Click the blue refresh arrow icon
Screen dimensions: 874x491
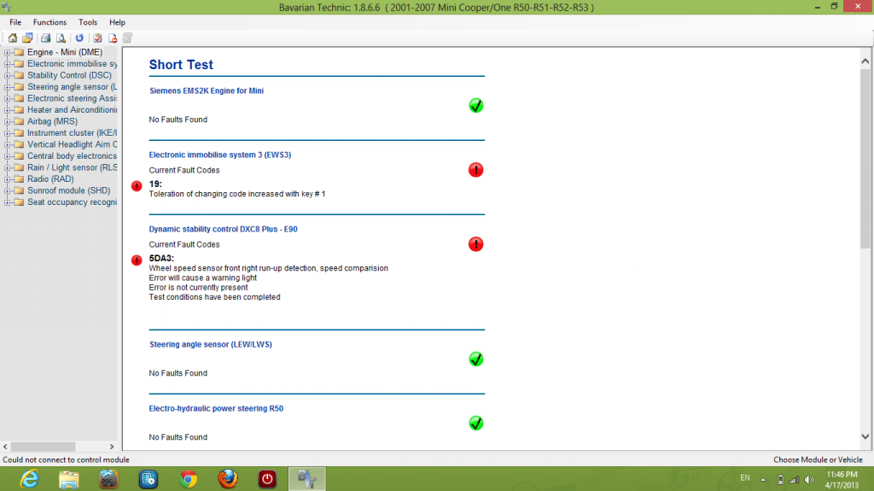(x=79, y=38)
